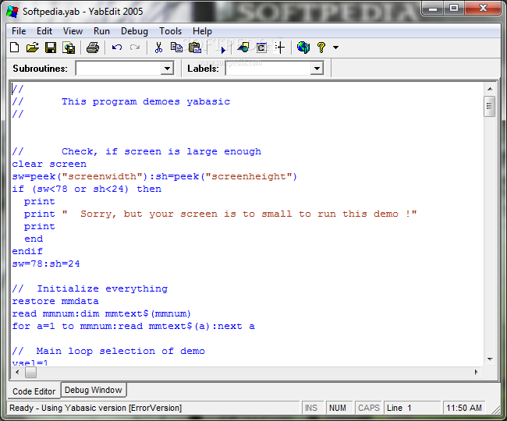The height and width of the screenshot is (421, 507).
Task: Click the line 'restore mmdata'
Action: coord(55,301)
